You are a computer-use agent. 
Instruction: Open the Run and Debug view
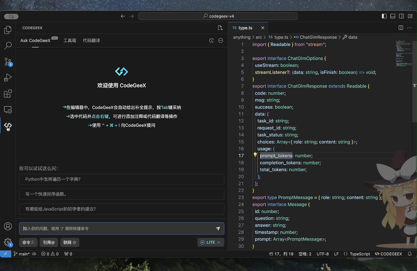[8, 78]
